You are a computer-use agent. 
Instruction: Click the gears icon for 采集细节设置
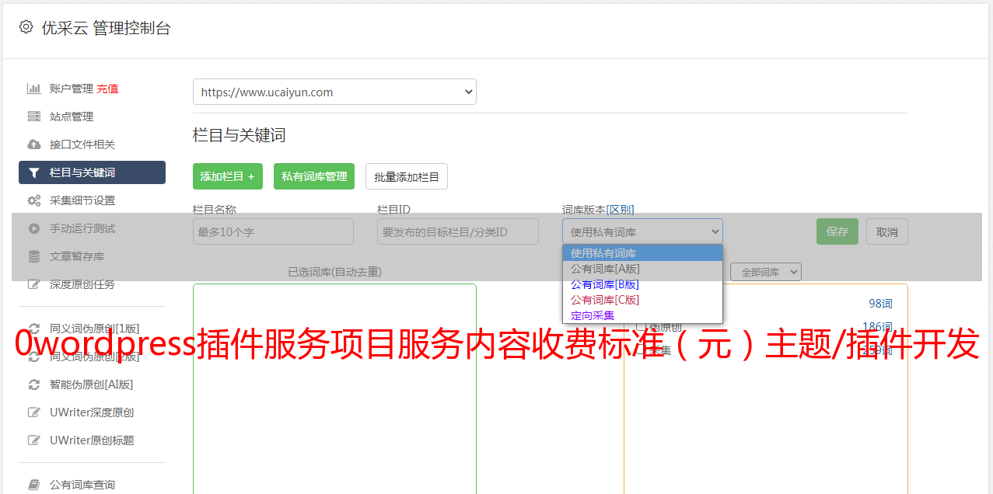click(33, 200)
